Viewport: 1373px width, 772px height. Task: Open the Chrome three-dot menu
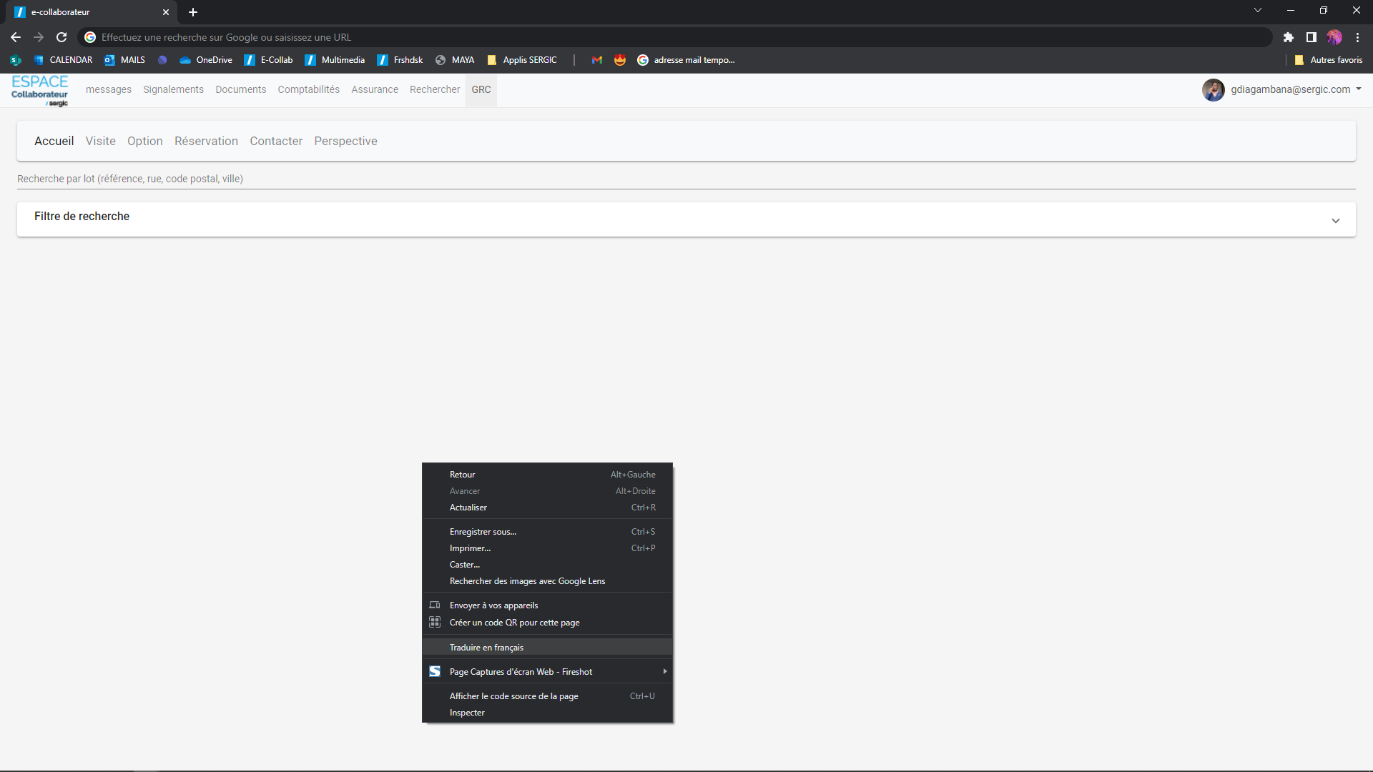(x=1357, y=37)
